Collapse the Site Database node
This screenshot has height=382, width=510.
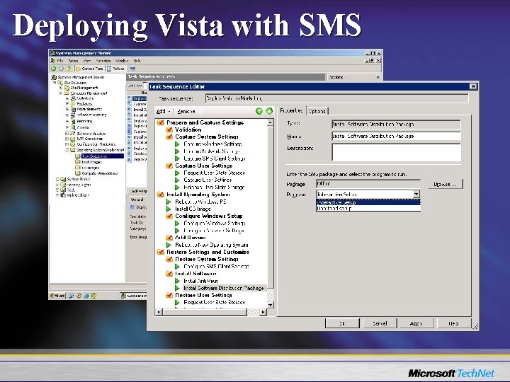[x=55, y=83]
